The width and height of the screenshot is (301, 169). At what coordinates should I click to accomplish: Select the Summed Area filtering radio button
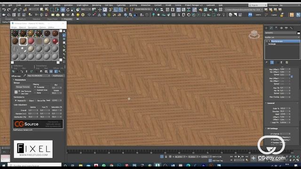point(35,90)
